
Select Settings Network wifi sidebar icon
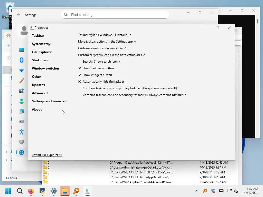click(22, 70)
